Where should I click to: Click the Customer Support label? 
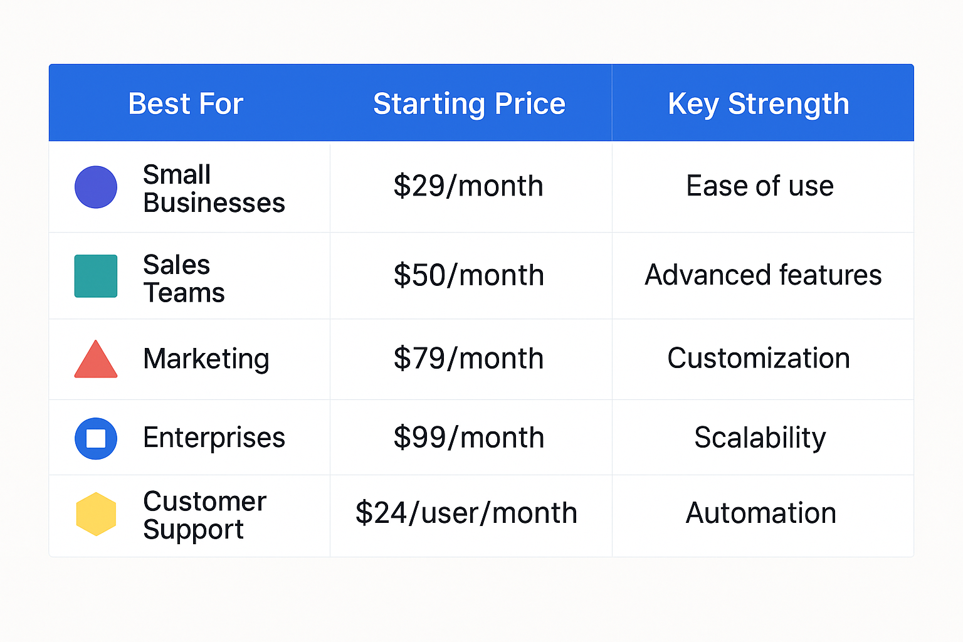(204, 515)
